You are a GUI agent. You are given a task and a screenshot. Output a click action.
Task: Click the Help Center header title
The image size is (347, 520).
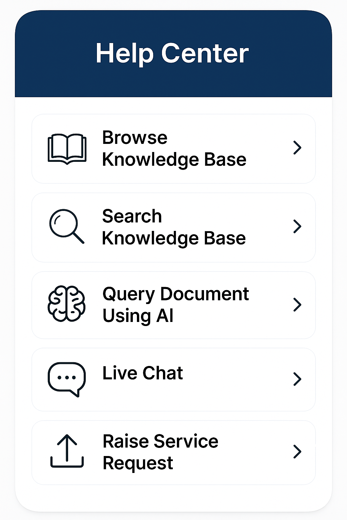(172, 53)
